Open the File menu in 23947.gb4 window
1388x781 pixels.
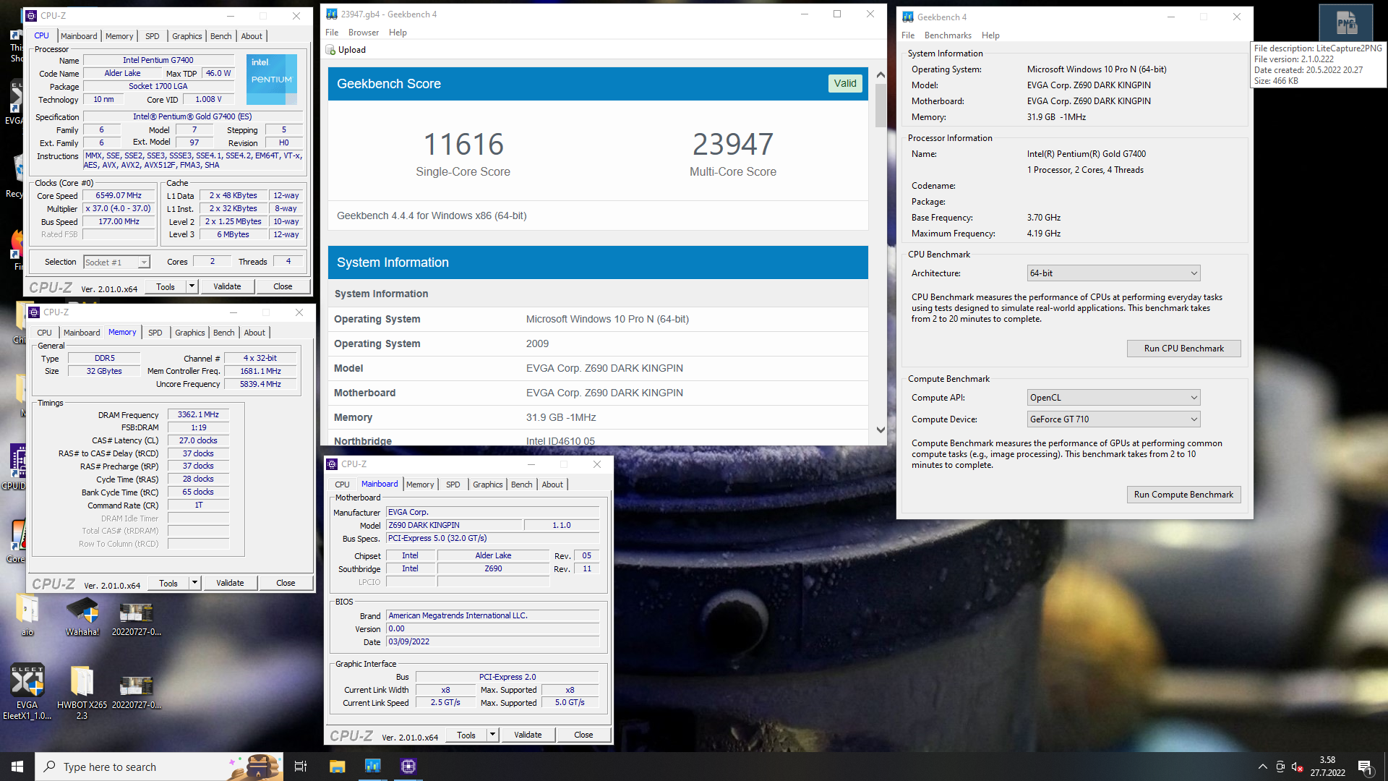coord(332,33)
